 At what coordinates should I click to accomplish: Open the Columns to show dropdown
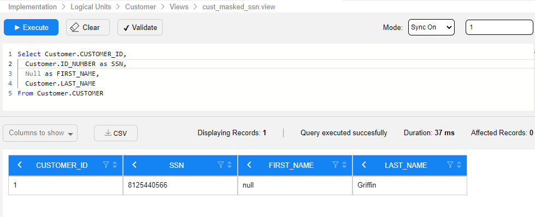tap(40, 133)
